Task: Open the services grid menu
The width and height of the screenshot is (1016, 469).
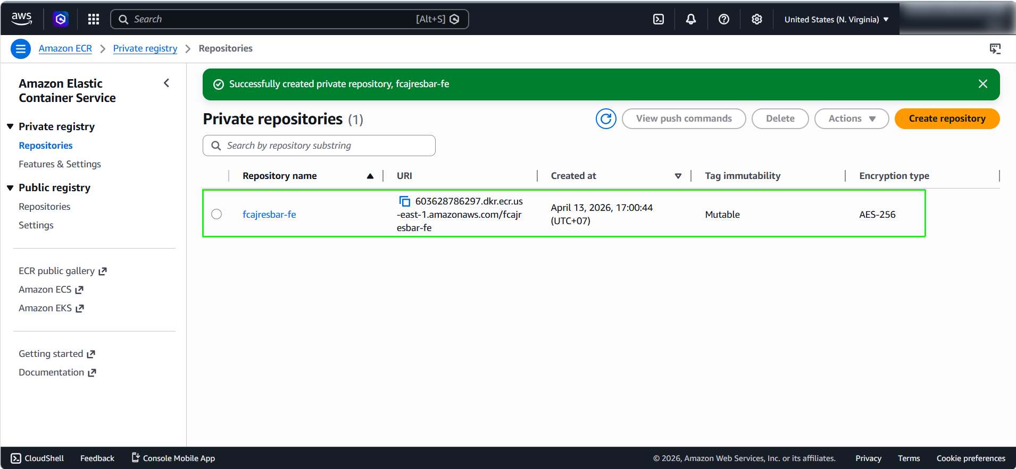Action: pos(94,19)
